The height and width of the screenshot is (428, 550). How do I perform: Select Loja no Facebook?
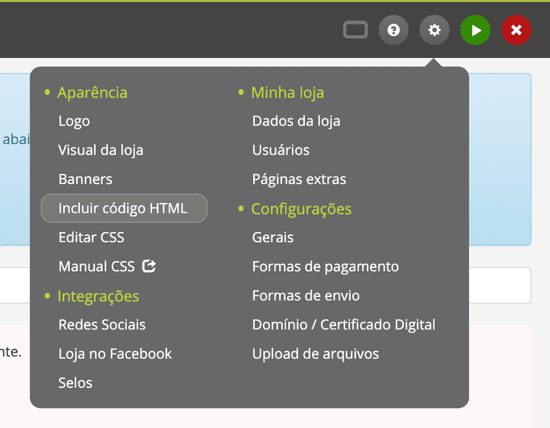point(115,354)
